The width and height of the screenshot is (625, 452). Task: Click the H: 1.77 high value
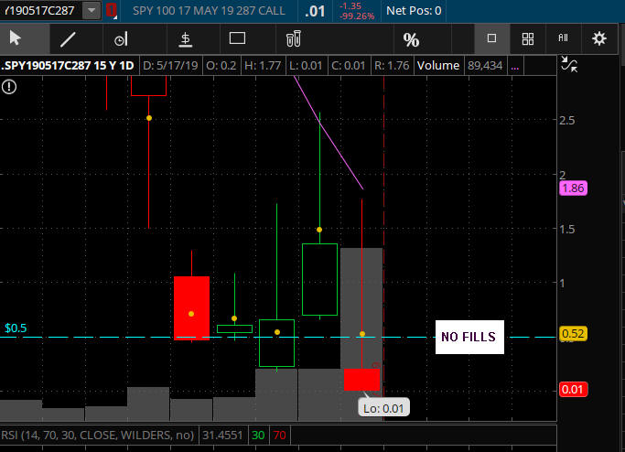pos(263,65)
